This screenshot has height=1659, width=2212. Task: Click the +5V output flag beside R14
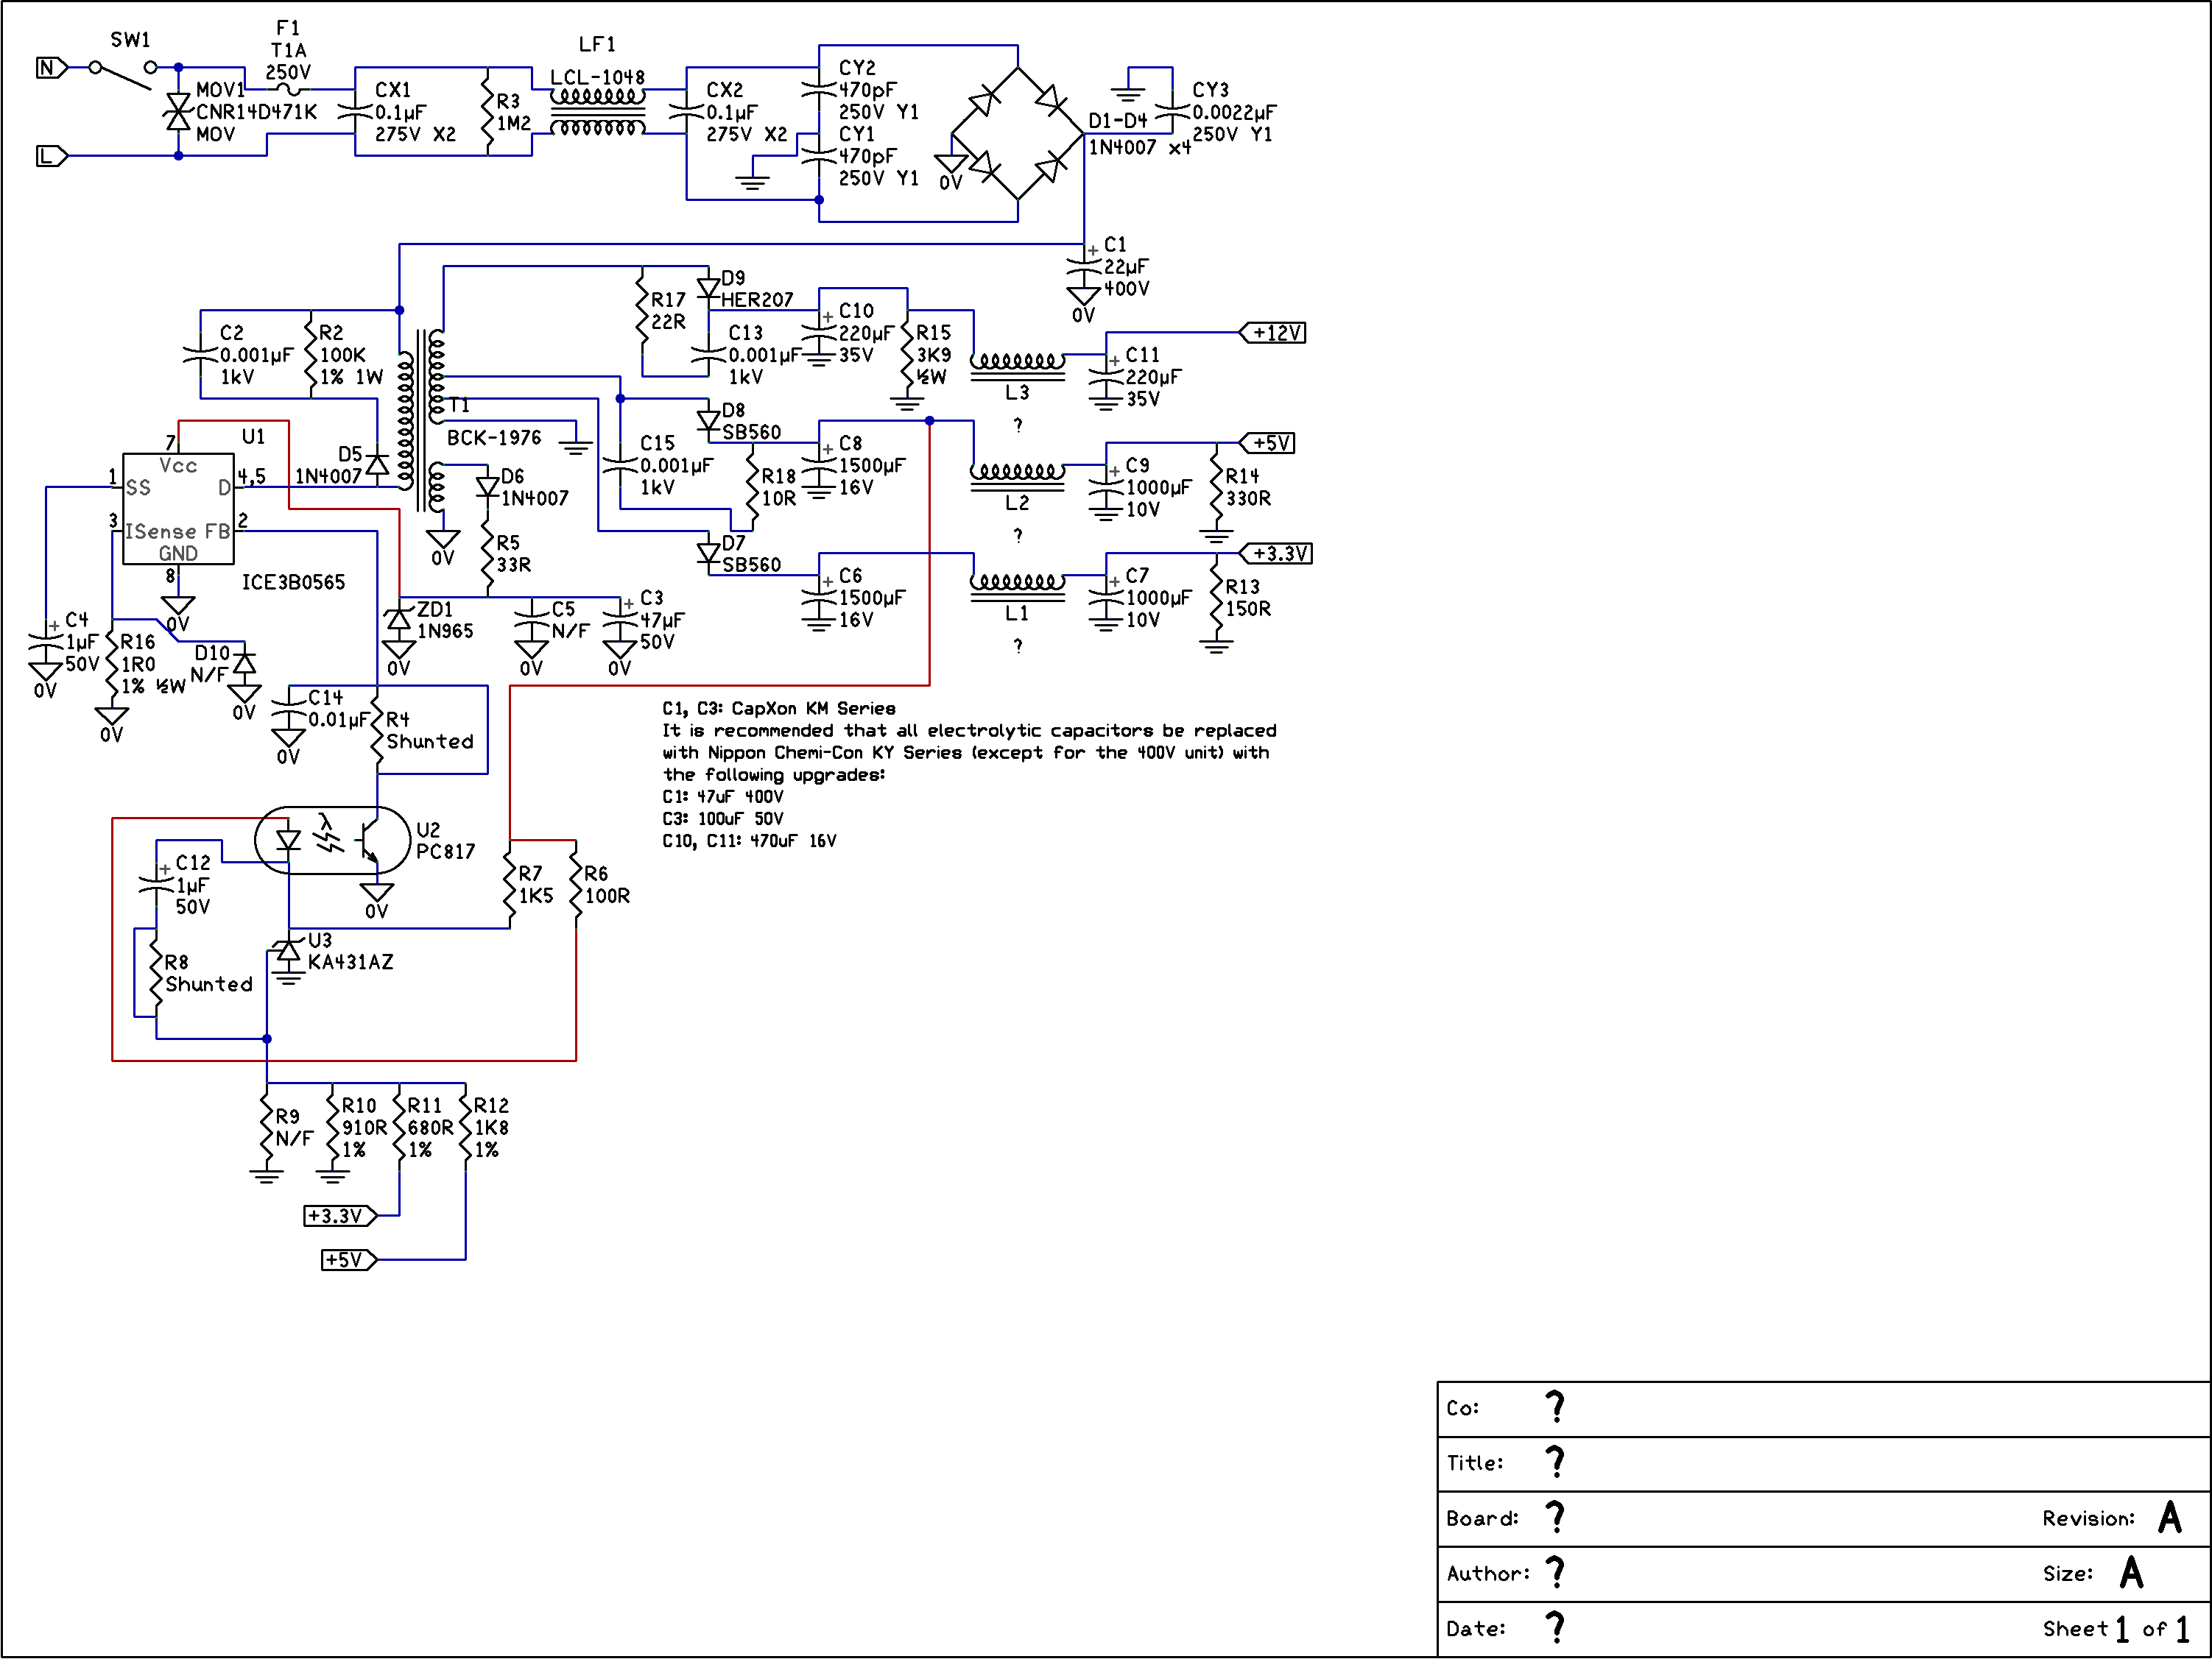point(1267,443)
